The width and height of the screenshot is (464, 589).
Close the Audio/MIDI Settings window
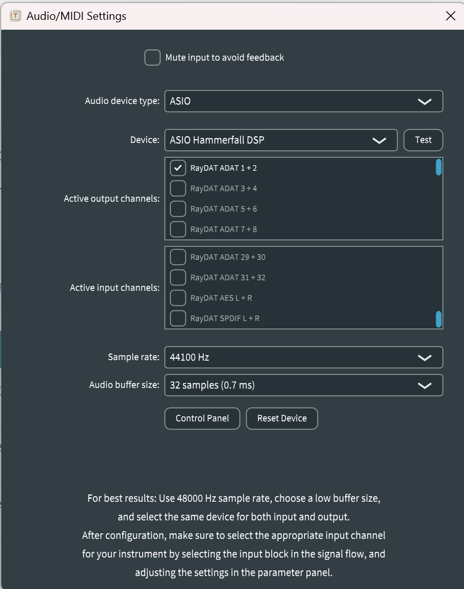pyautogui.click(x=451, y=16)
